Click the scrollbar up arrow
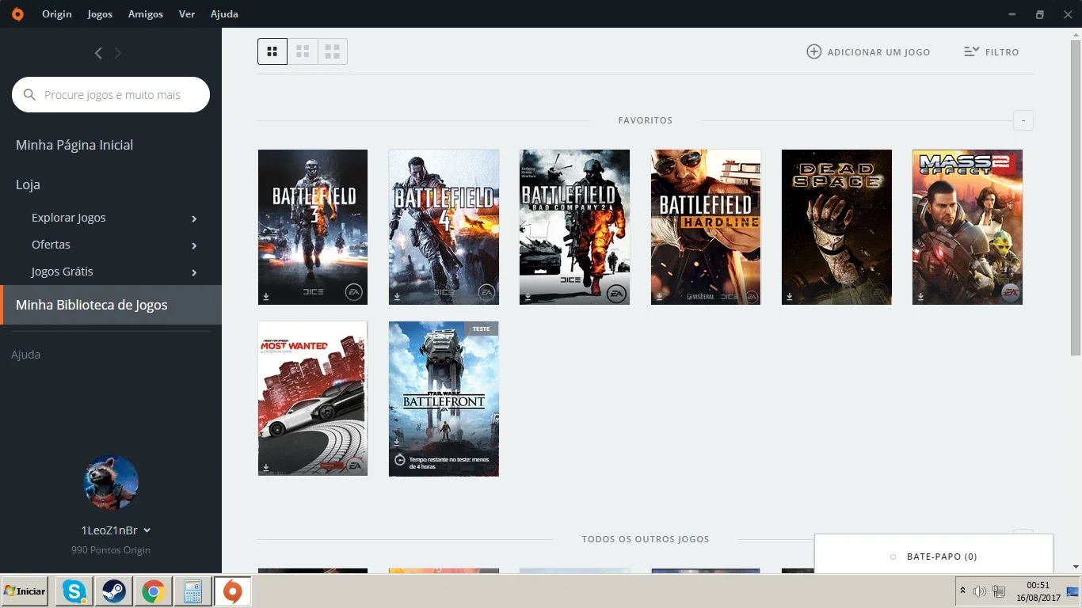The image size is (1082, 608). 1076,34
